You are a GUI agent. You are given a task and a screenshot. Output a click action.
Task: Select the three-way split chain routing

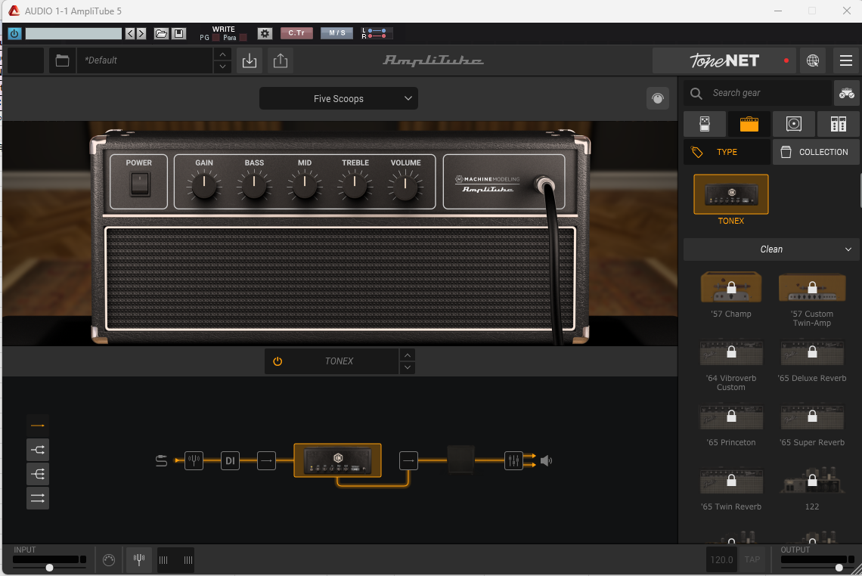point(38,474)
